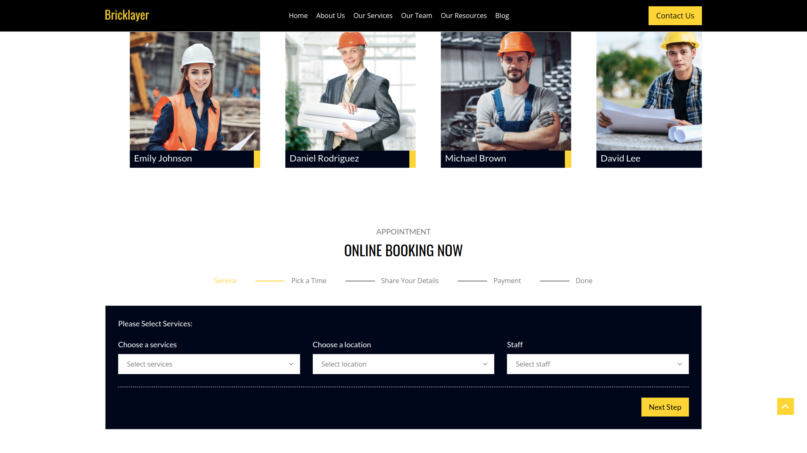This screenshot has height=453, width=807.
Task: Open About Us menu item
Action: [330, 16]
